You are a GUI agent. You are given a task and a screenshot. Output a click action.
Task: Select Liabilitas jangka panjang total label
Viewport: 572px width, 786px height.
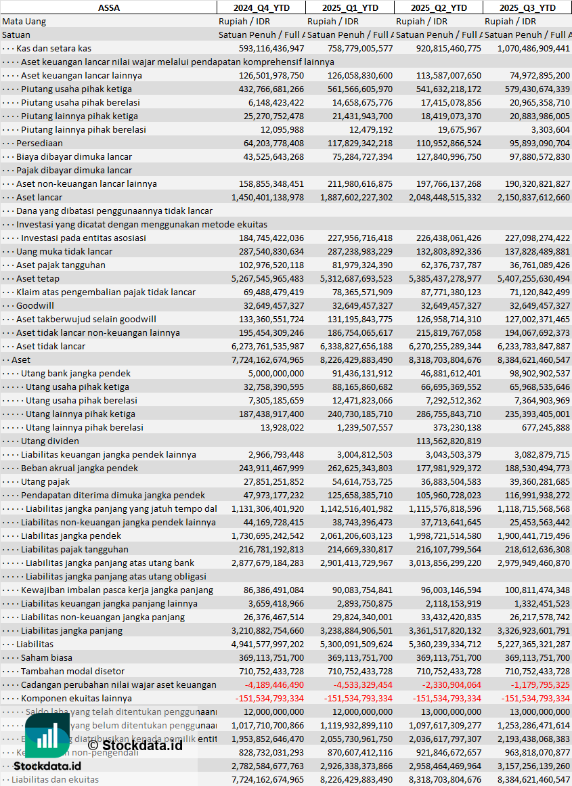point(72,630)
